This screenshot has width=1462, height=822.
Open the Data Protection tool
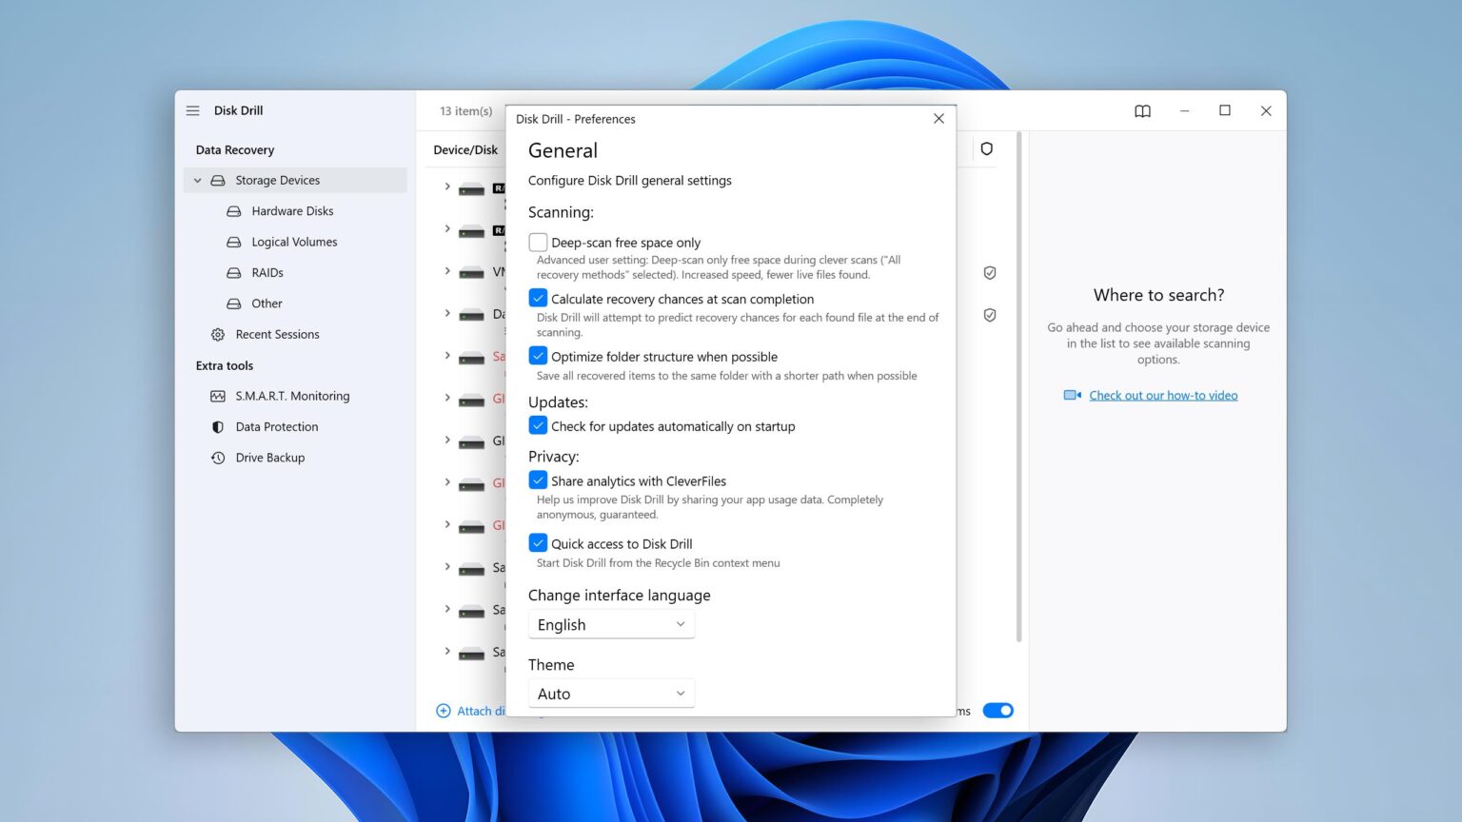[x=276, y=426]
